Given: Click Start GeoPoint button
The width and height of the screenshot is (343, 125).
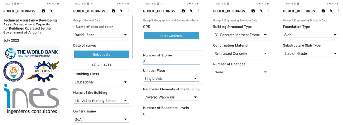Looking at the screenshot, I should click(171, 36).
